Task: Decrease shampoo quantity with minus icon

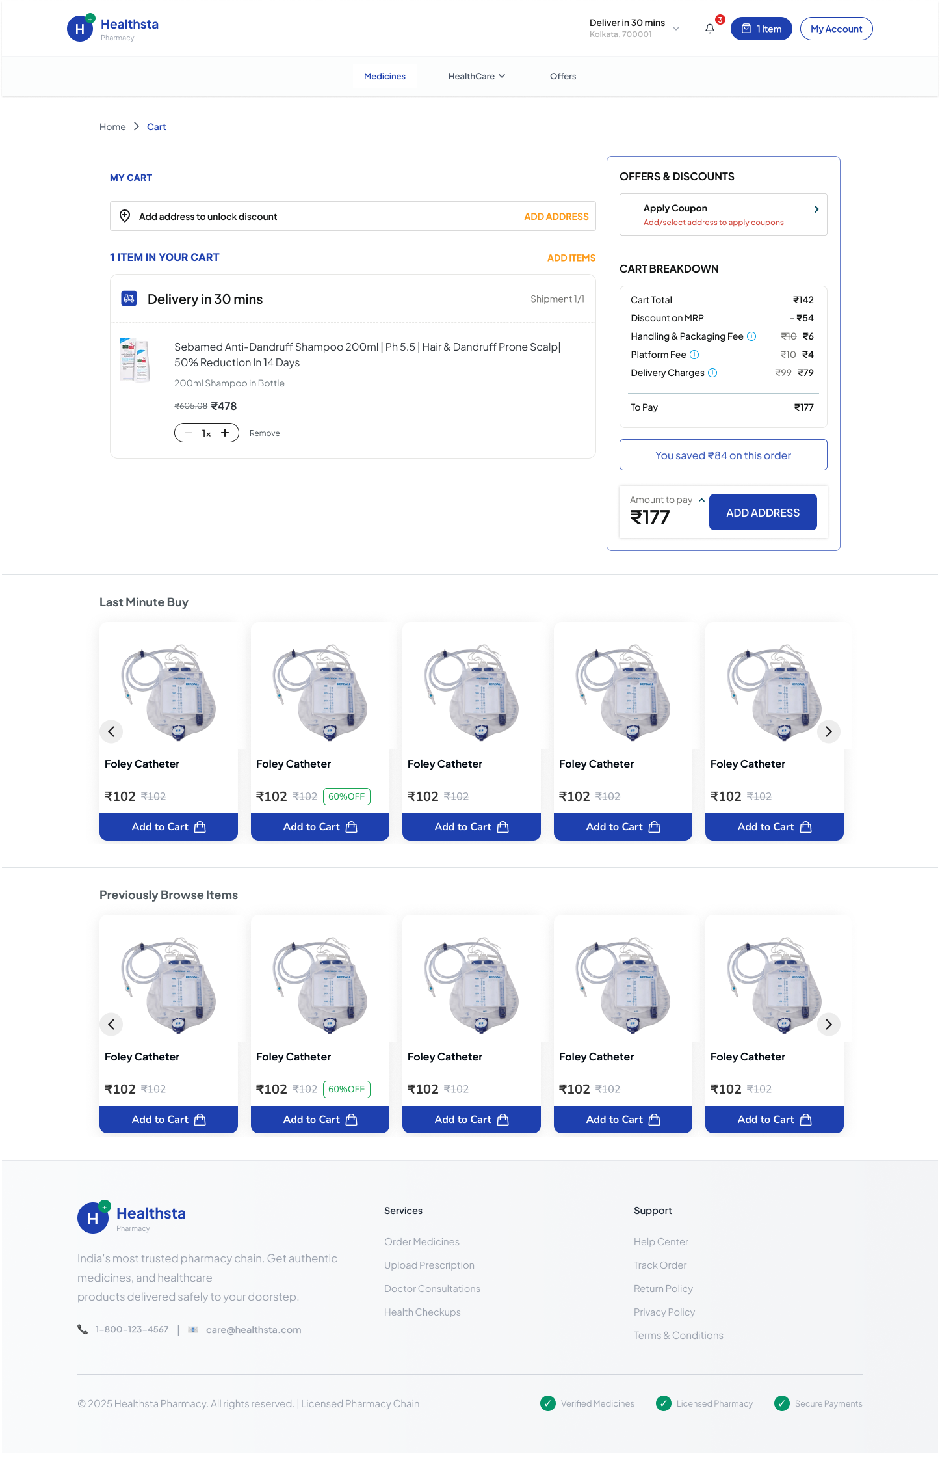Action: 189,433
